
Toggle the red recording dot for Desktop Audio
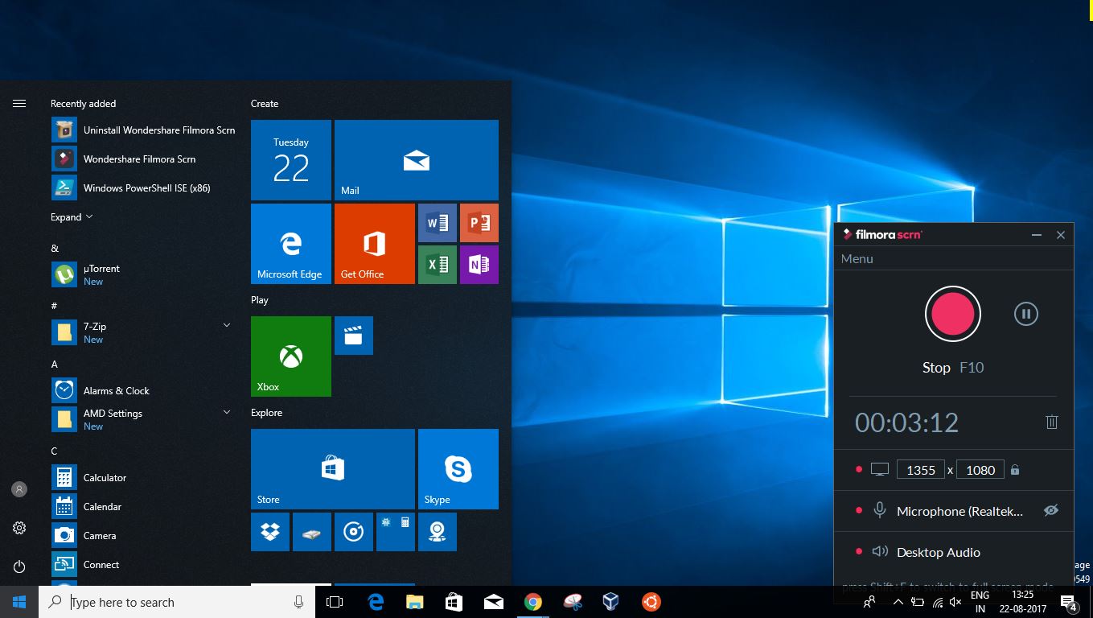pos(858,552)
